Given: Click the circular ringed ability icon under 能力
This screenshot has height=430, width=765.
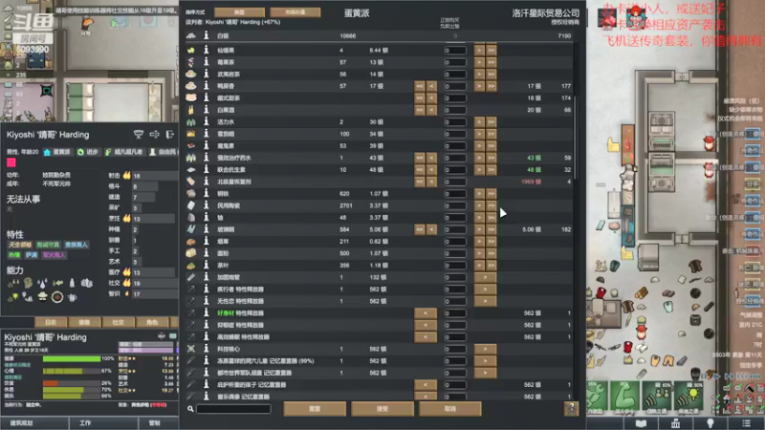Looking at the screenshot, I should pos(57,297).
